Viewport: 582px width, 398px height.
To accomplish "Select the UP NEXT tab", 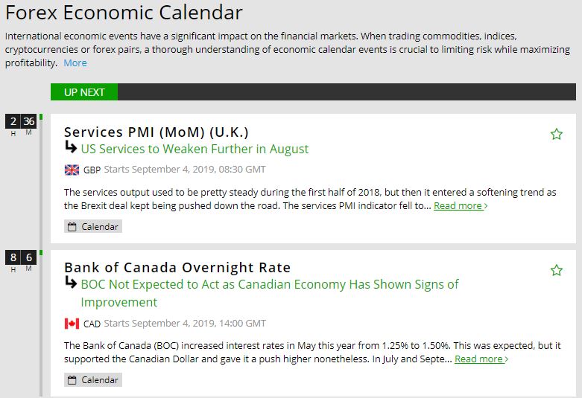I will pos(84,92).
